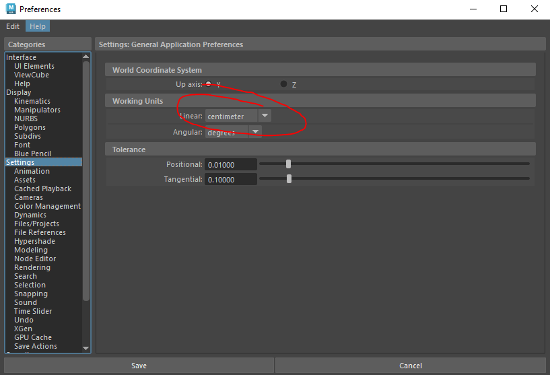
Task: Click the Maya app icon in title bar
Action: click(x=10, y=9)
